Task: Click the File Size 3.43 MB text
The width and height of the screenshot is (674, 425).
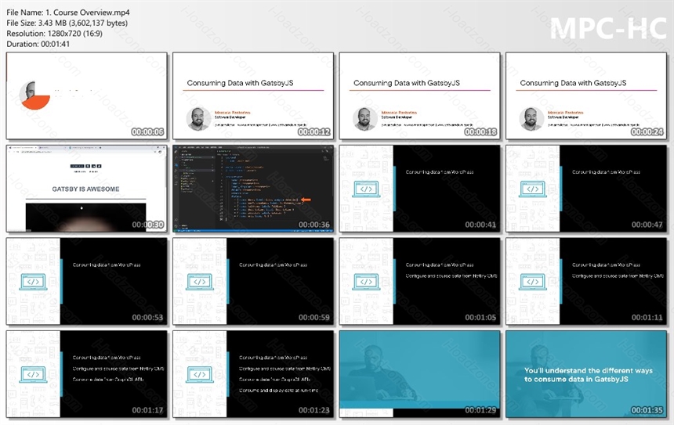Action: coord(67,23)
